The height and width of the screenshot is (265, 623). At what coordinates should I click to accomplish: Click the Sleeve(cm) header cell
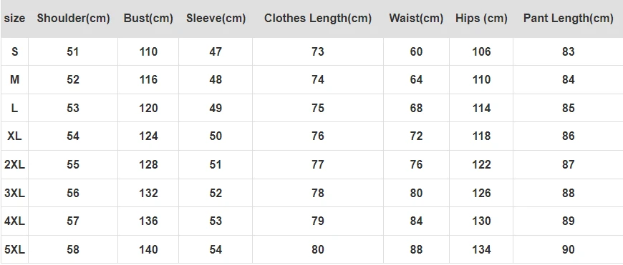(216, 19)
